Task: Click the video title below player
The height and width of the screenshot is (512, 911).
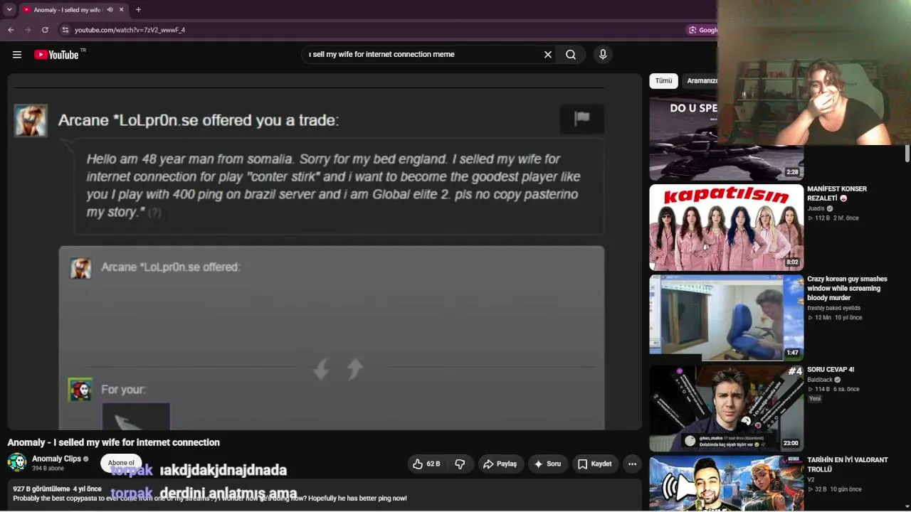Action: pos(114,442)
